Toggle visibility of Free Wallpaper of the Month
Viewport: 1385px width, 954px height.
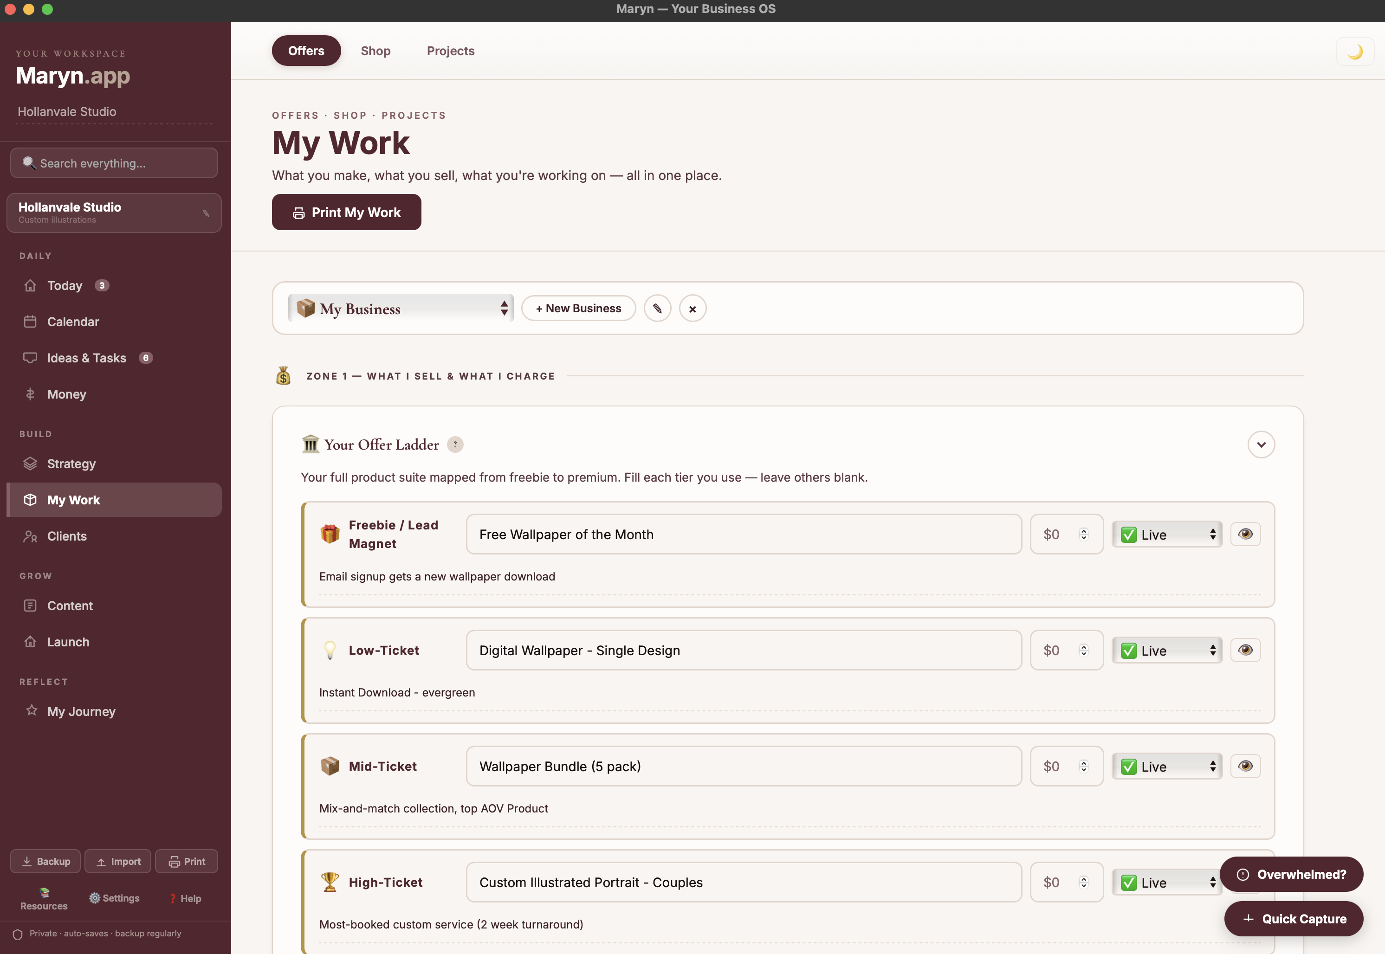tap(1246, 534)
